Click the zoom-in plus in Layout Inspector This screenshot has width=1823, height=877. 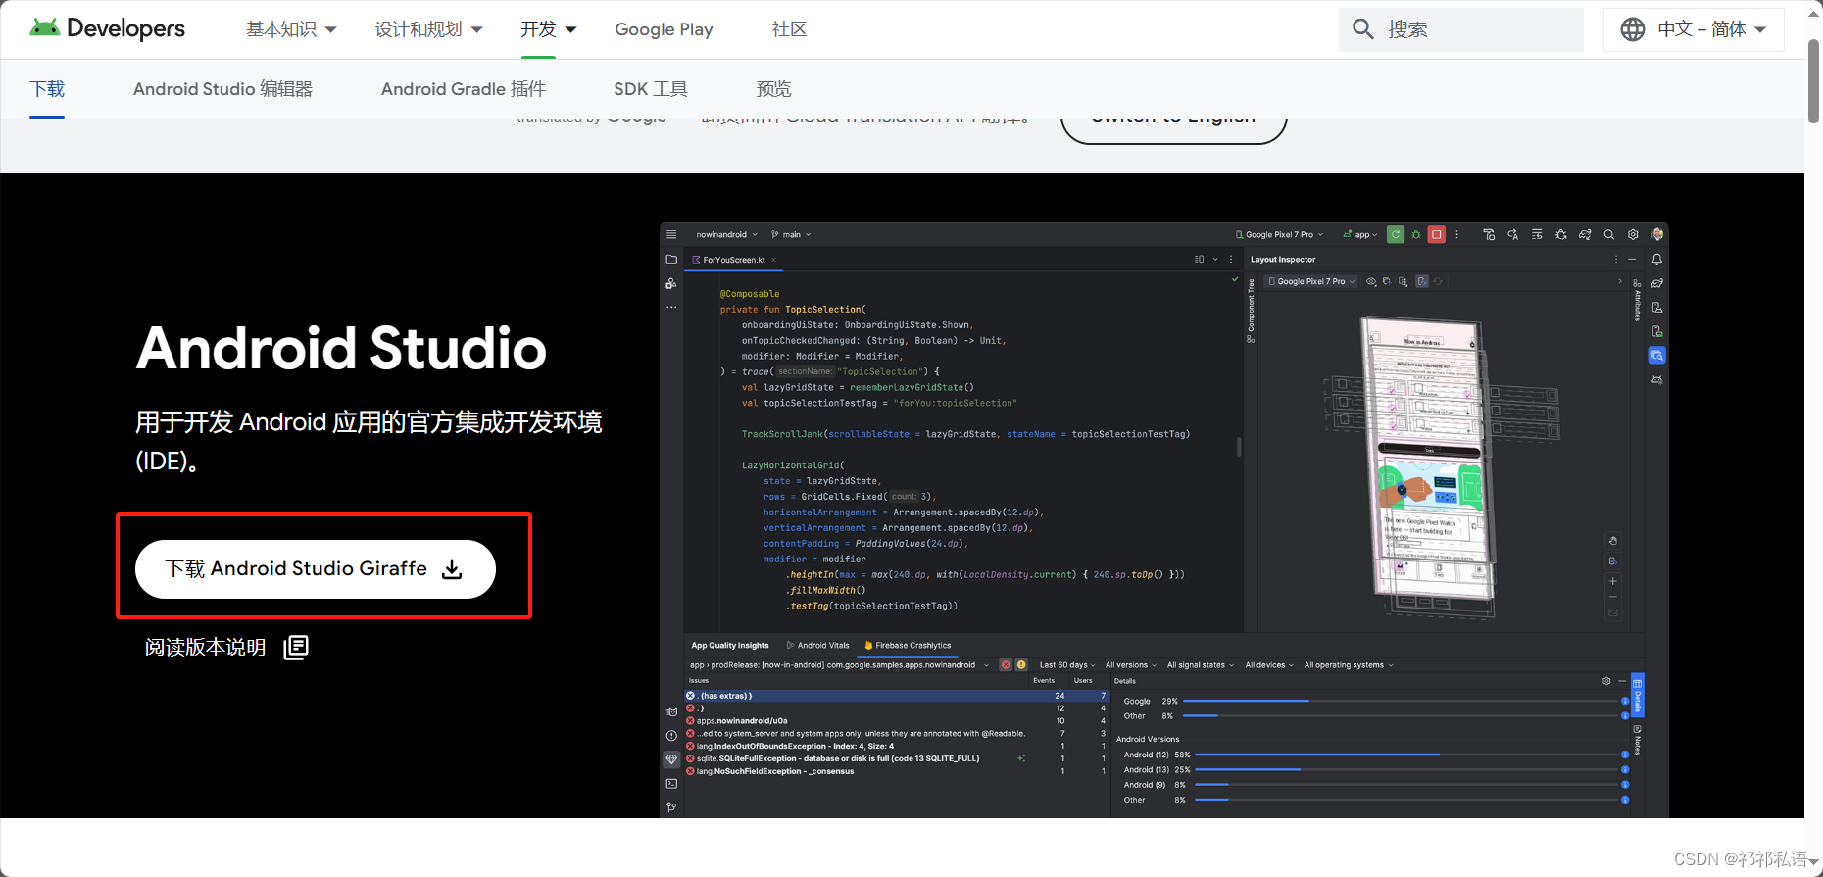click(x=1613, y=581)
